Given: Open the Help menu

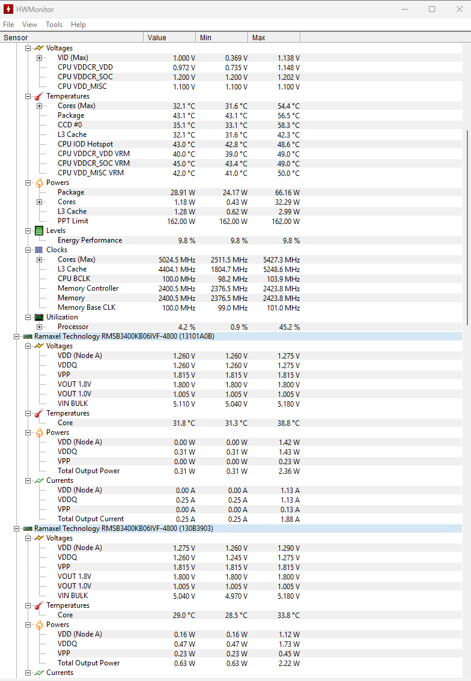Looking at the screenshot, I should (78, 24).
